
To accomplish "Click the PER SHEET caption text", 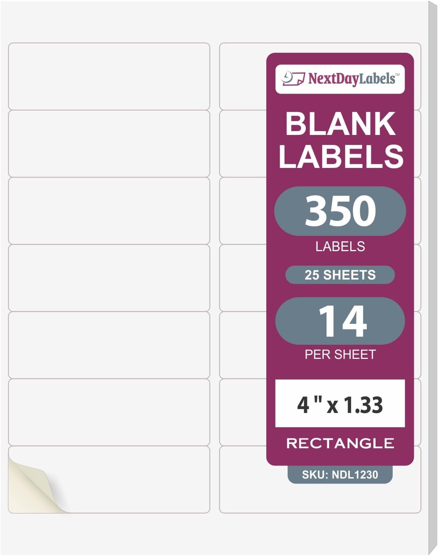I will tap(340, 355).
